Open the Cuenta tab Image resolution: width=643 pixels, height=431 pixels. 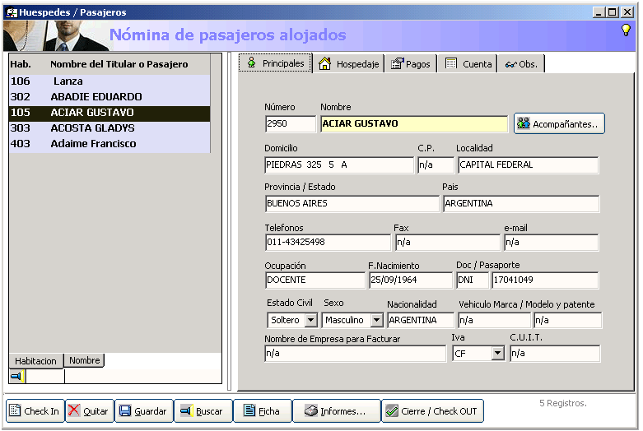468,64
